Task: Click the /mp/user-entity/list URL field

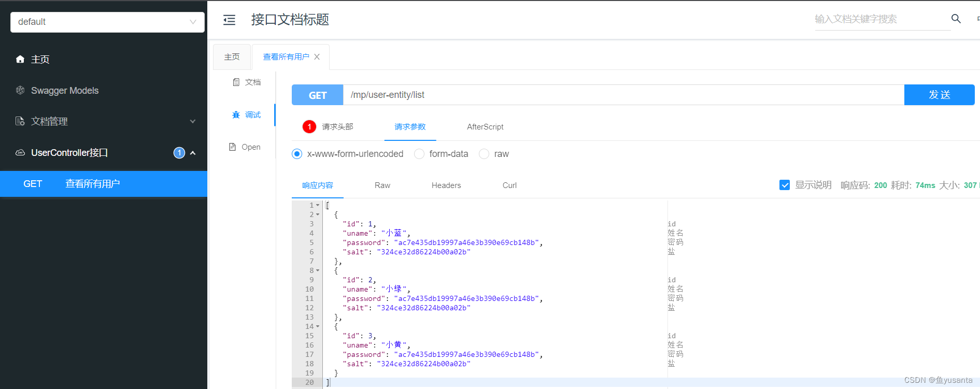Action: [x=623, y=95]
